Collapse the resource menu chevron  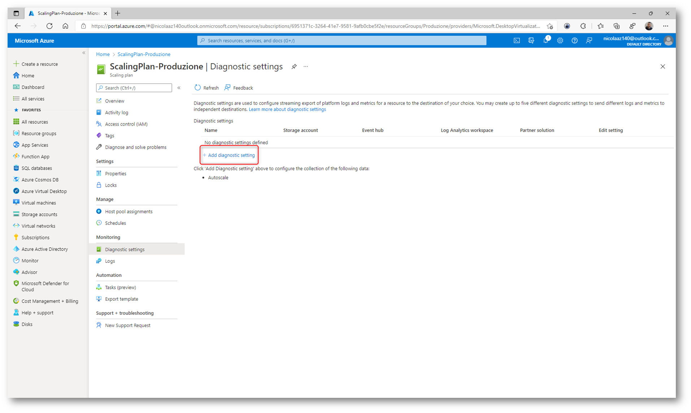(x=179, y=88)
